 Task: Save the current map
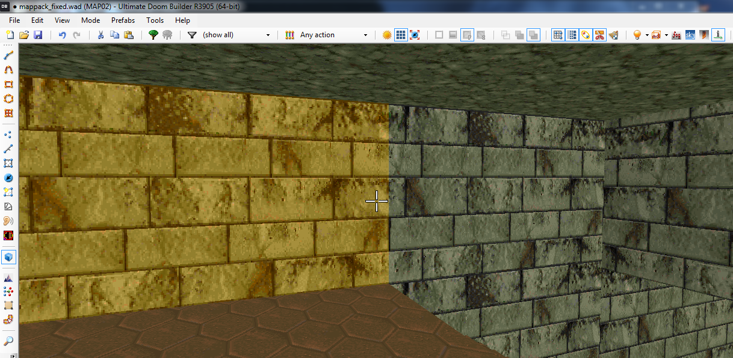click(x=38, y=35)
